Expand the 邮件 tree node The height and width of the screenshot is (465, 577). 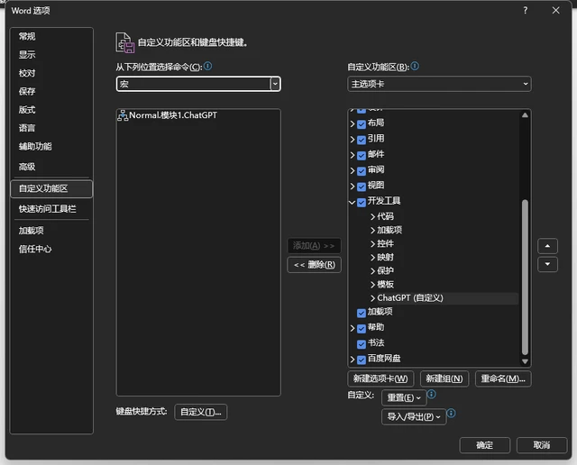(353, 155)
